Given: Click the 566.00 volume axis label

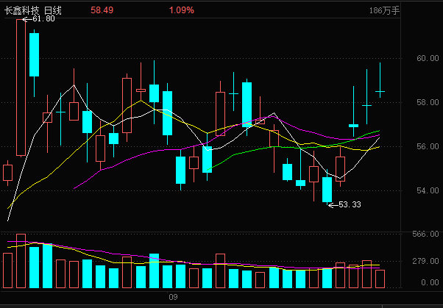Looking at the screenshot, I should 426,234.
